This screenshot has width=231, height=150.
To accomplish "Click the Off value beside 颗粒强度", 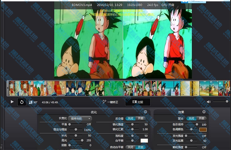I will coord(204,147).
